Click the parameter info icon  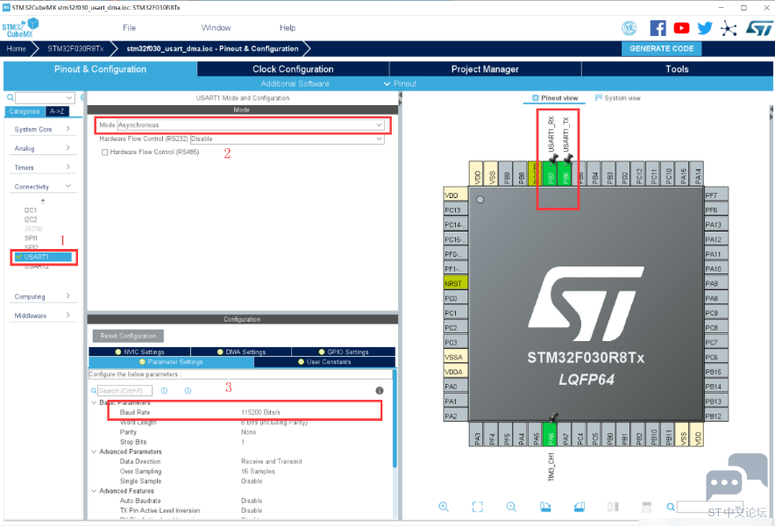(379, 390)
